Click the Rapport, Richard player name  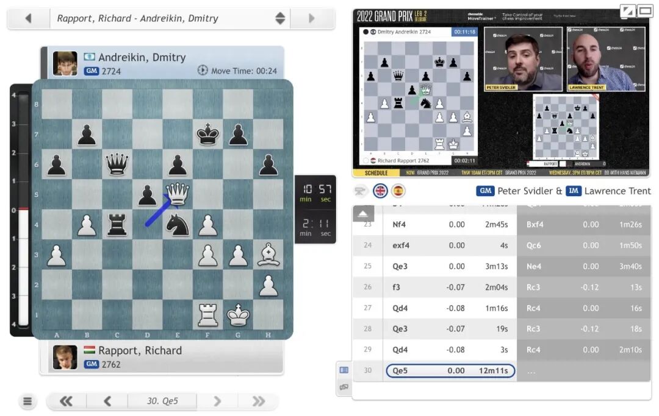click(140, 350)
